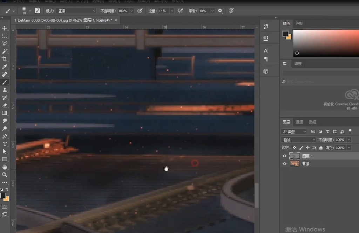359x233 pixels.
Task: Close the 1_DeMain_0000 document tab
Action: click(116, 20)
